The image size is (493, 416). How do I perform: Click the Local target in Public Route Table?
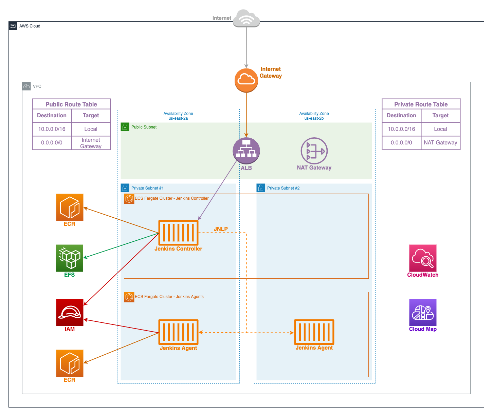coord(91,129)
